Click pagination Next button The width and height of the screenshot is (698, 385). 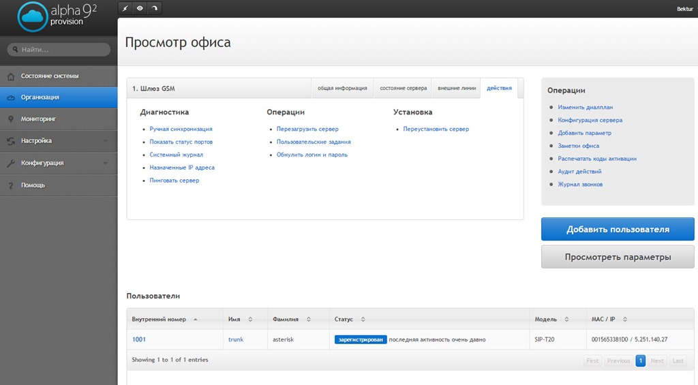click(x=657, y=360)
